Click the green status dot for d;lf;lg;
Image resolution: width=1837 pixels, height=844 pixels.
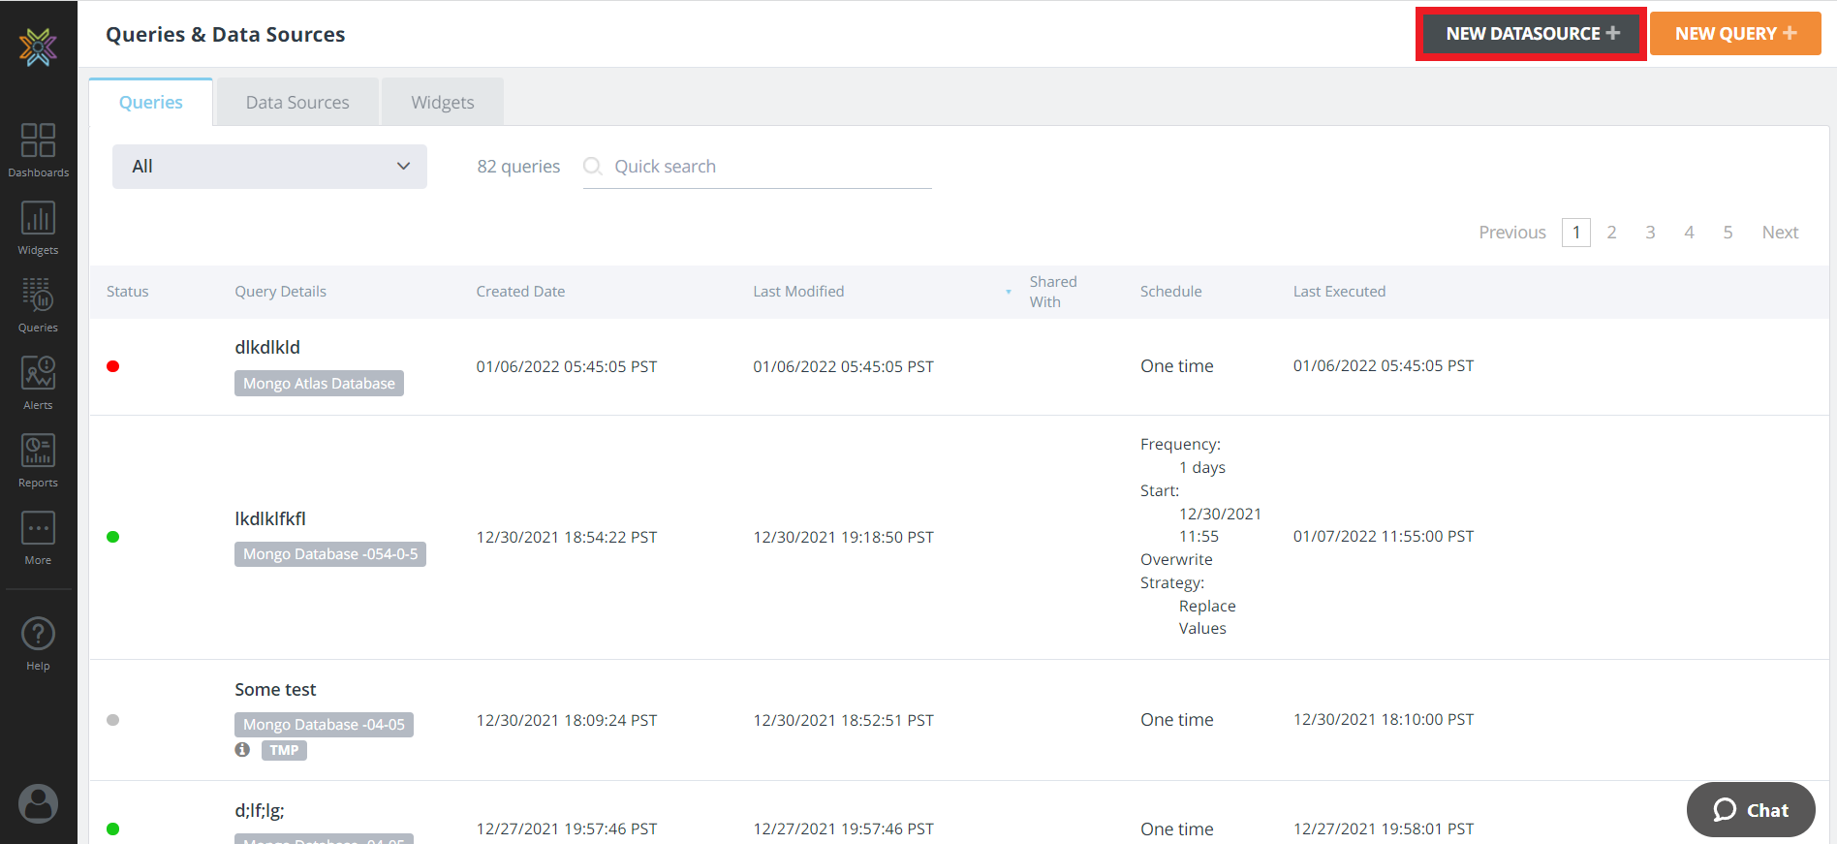112,828
